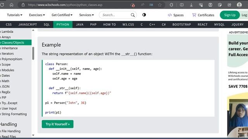248x139 pixels.
Task: Open Dates in the sidebar
Action: pos(15,76)
